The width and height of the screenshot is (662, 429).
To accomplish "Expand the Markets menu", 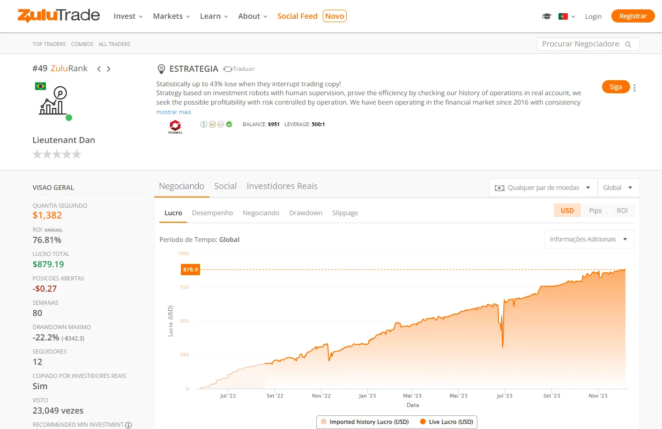I will click(x=171, y=16).
